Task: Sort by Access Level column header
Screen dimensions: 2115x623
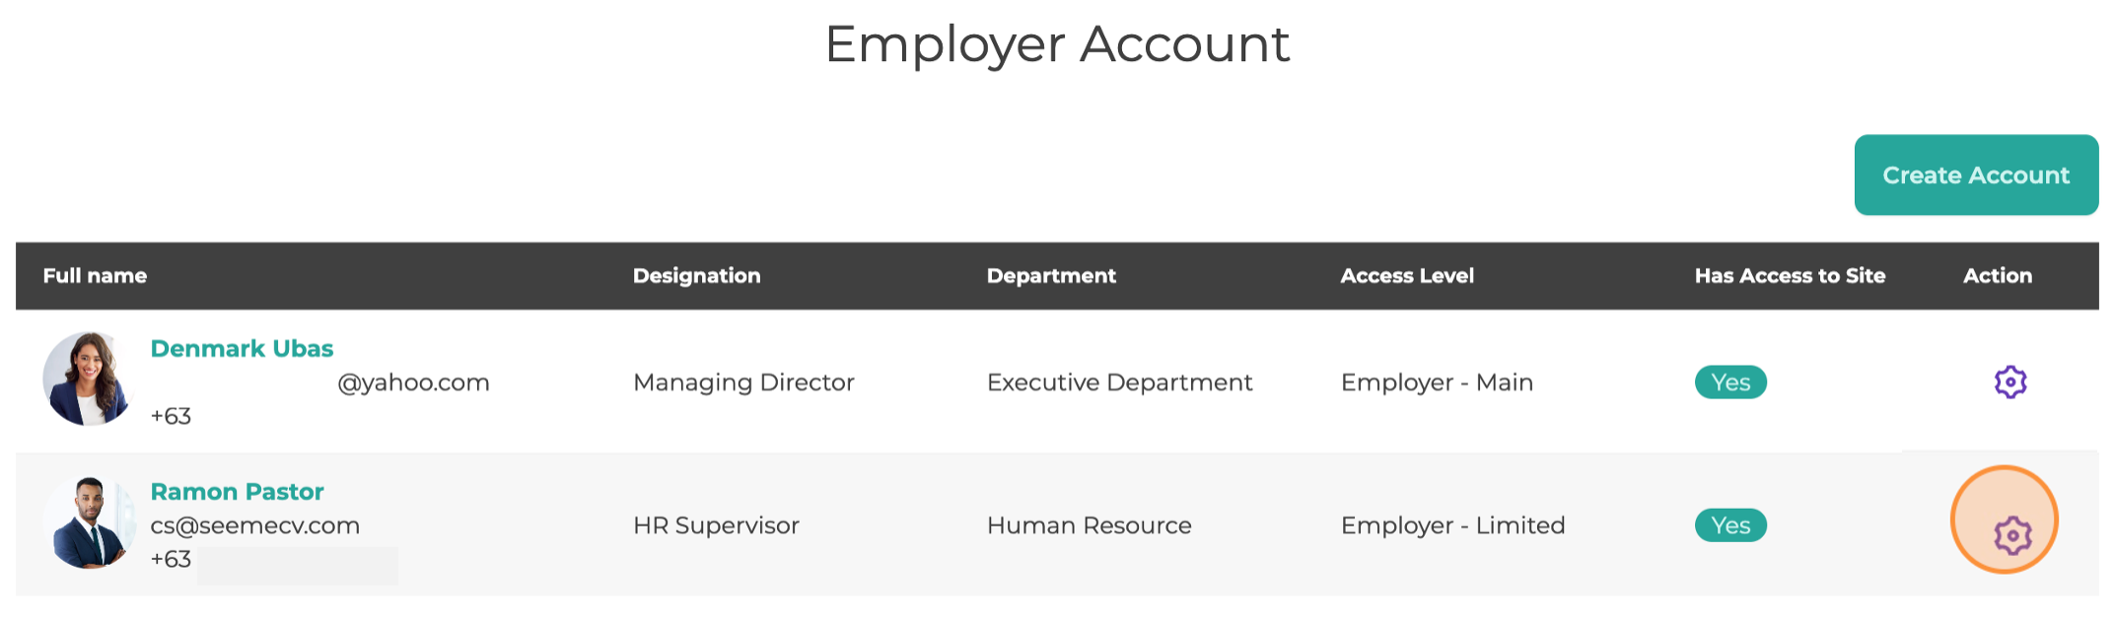Action: click(1407, 276)
